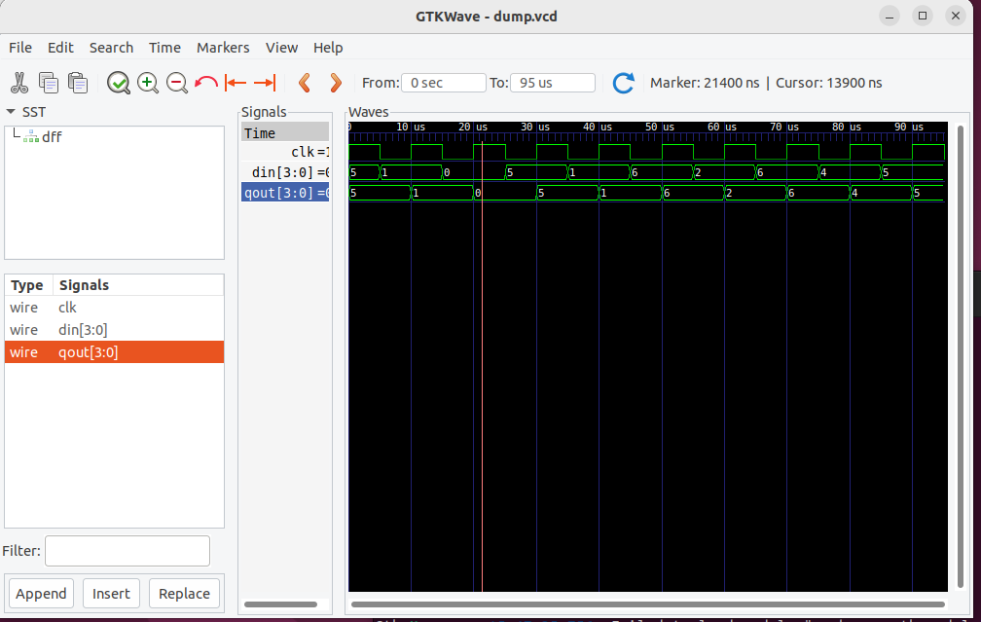Click the To time input field

[x=553, y=83]
